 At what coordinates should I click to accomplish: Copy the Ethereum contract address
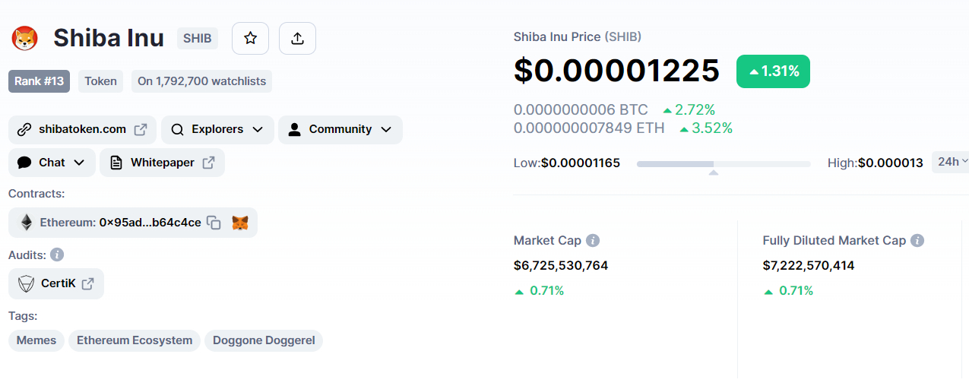coord(214,223)
